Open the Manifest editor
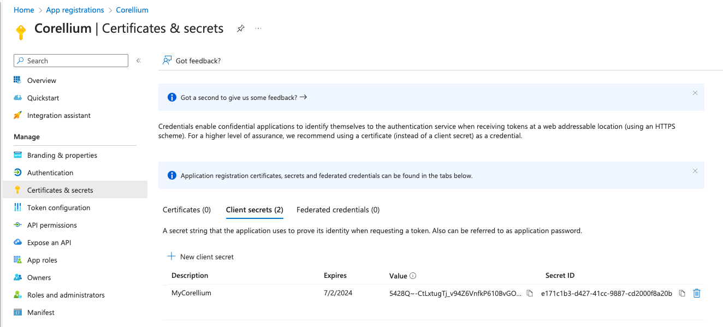The height and width of the screenshot is (327, 723). [x=40, y=312]
